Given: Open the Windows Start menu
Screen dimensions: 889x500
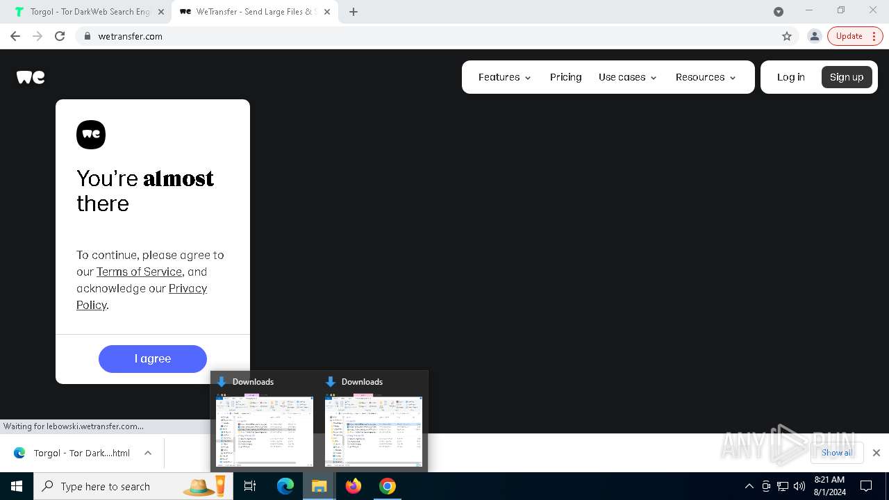Looking at the screenshot, I should [x=17, y=486].
